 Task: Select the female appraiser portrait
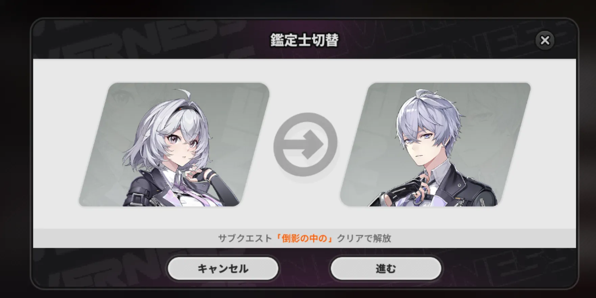click(x=174, y=144)
